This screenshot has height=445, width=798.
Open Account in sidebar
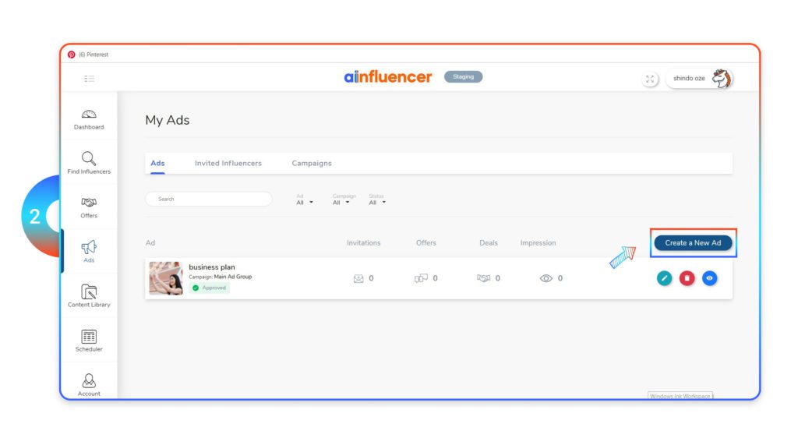tap(89, 385)
